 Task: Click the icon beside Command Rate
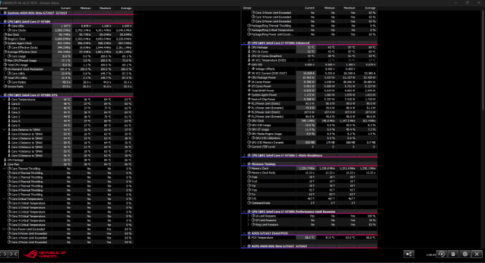tap(249, 203)
